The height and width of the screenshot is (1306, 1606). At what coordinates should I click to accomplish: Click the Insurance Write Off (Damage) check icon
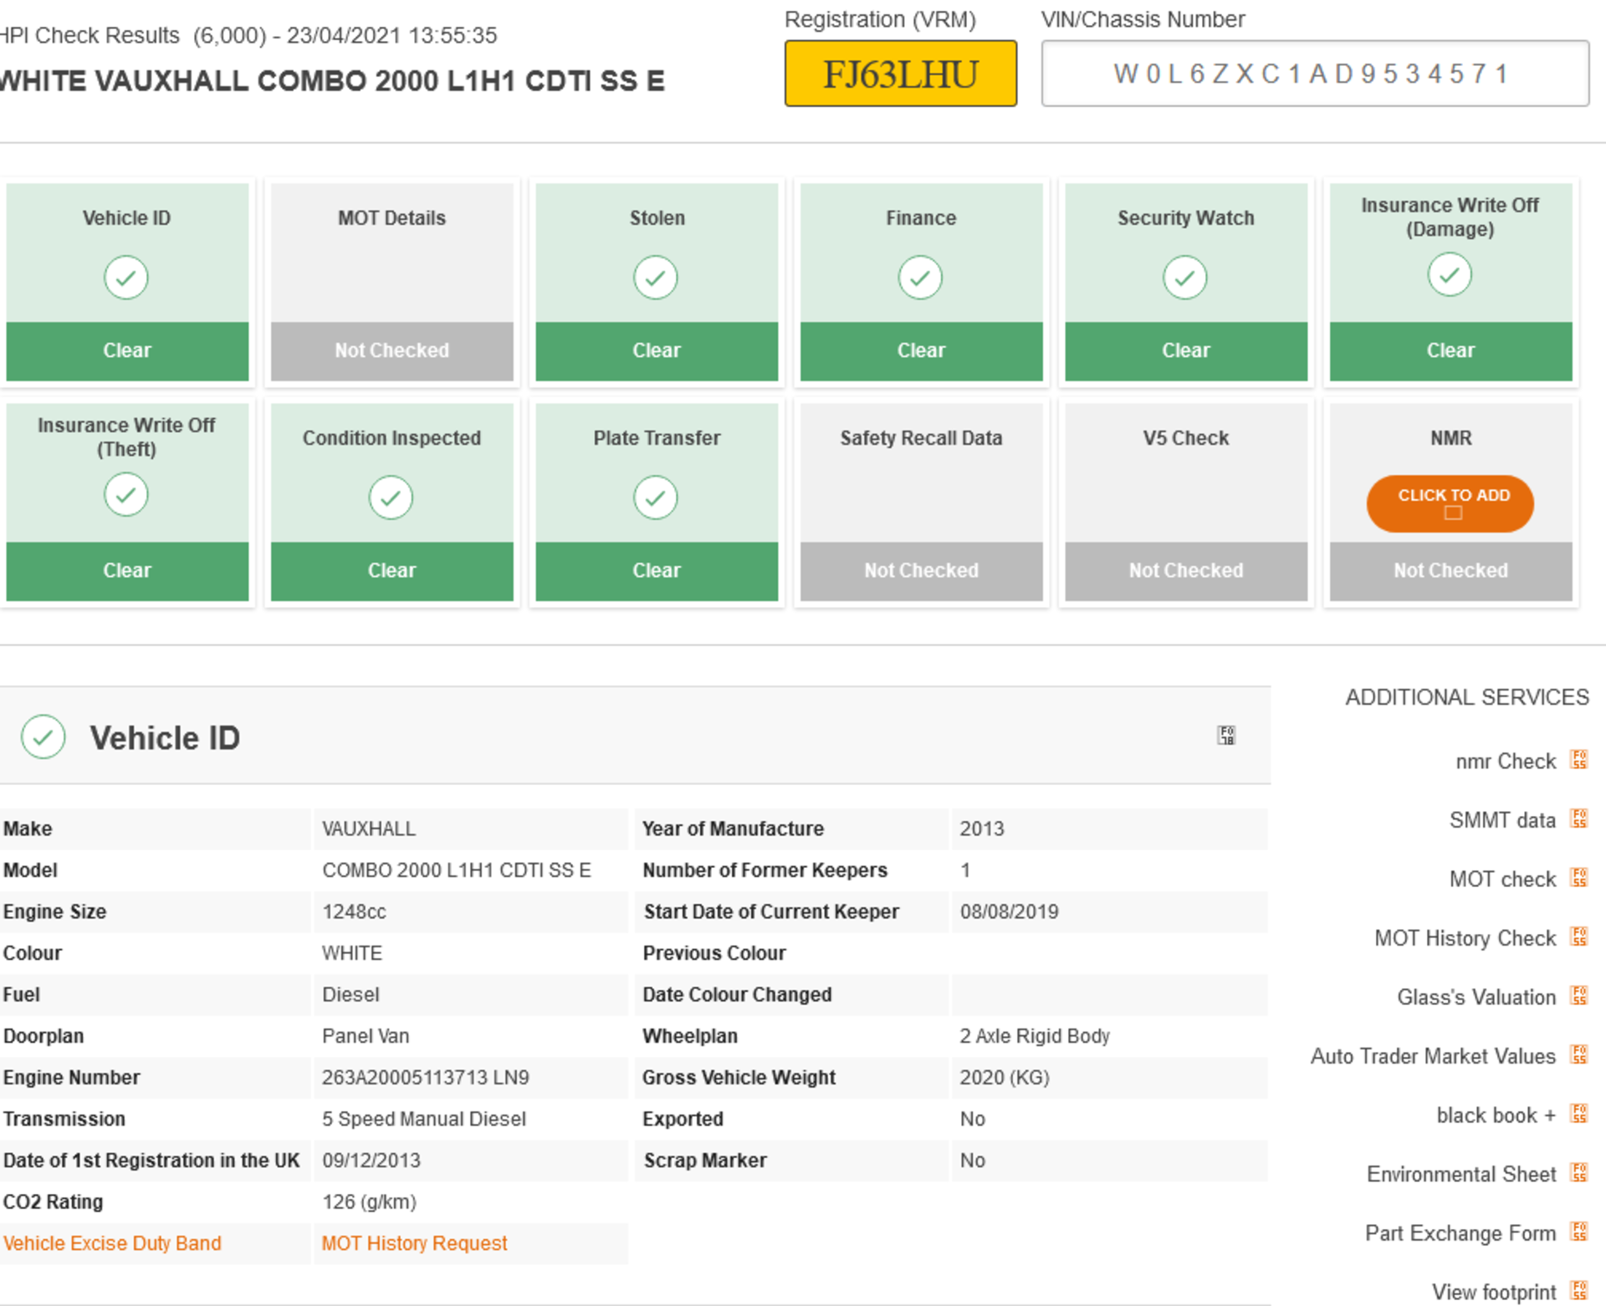pyautogui.click(x=1450, y=274)
